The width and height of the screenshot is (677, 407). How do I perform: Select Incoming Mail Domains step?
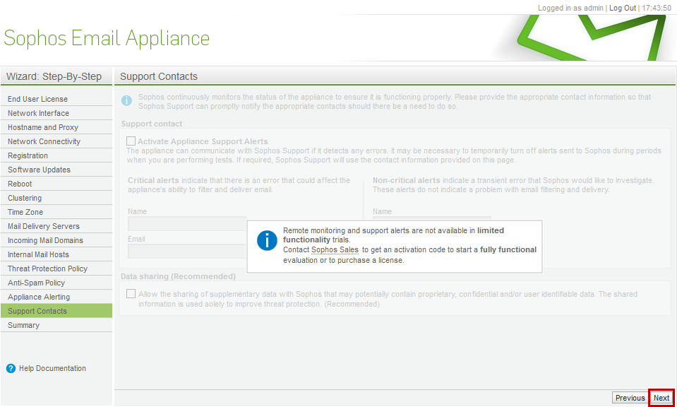point(56,240)
